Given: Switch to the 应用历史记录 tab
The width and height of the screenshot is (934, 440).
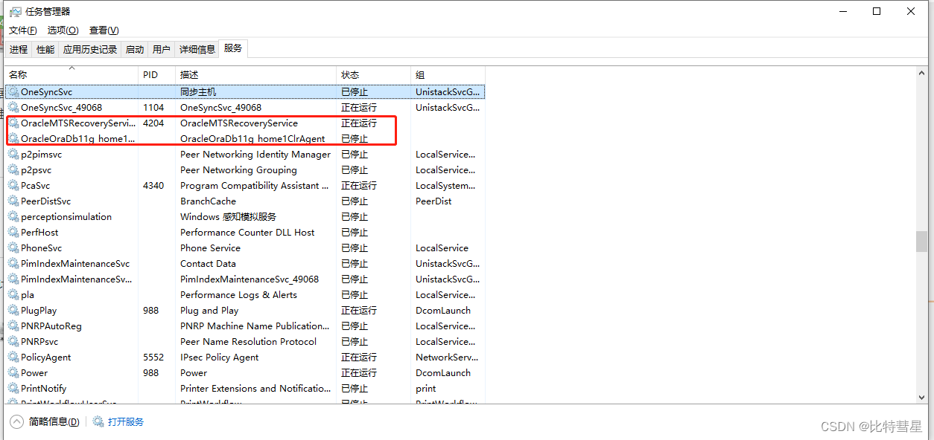Looking at the screenshot, I should 90,50.
